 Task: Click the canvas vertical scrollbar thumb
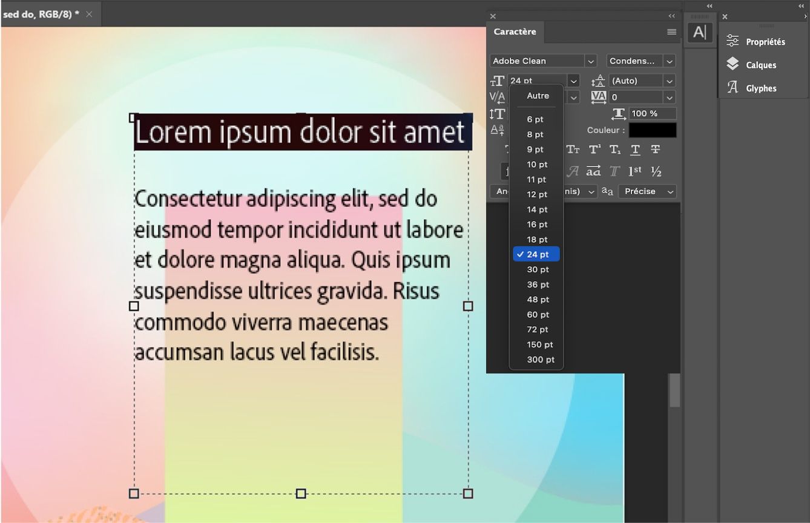[x=674, y=390]
